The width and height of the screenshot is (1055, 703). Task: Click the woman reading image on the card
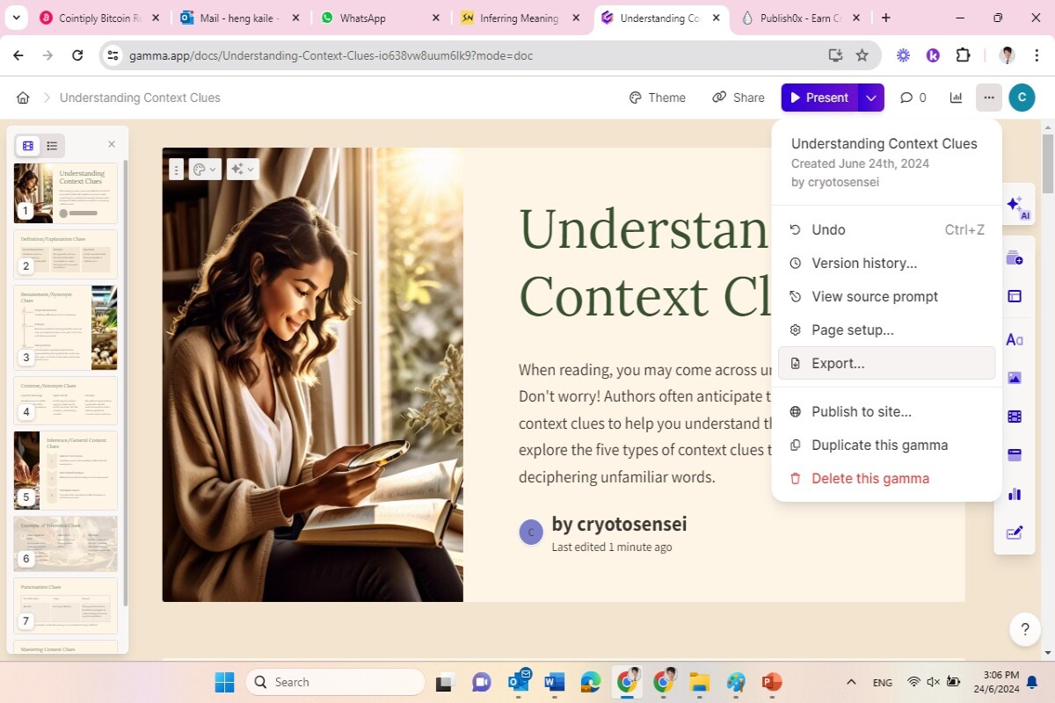[x=313, y=374]
